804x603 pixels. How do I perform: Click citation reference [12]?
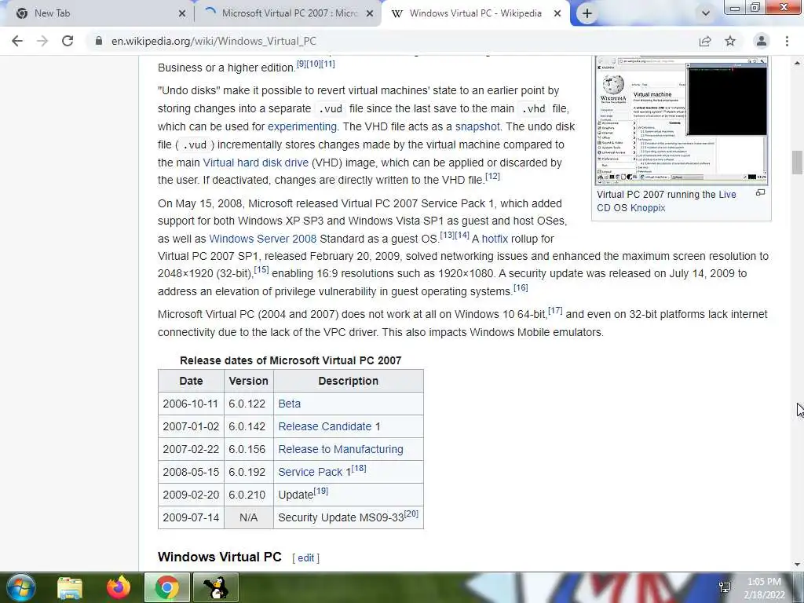(492, 177)
